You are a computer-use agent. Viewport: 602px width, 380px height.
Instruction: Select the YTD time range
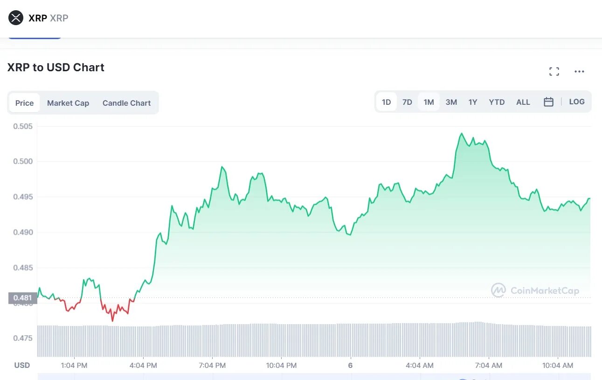click(497, 102)
